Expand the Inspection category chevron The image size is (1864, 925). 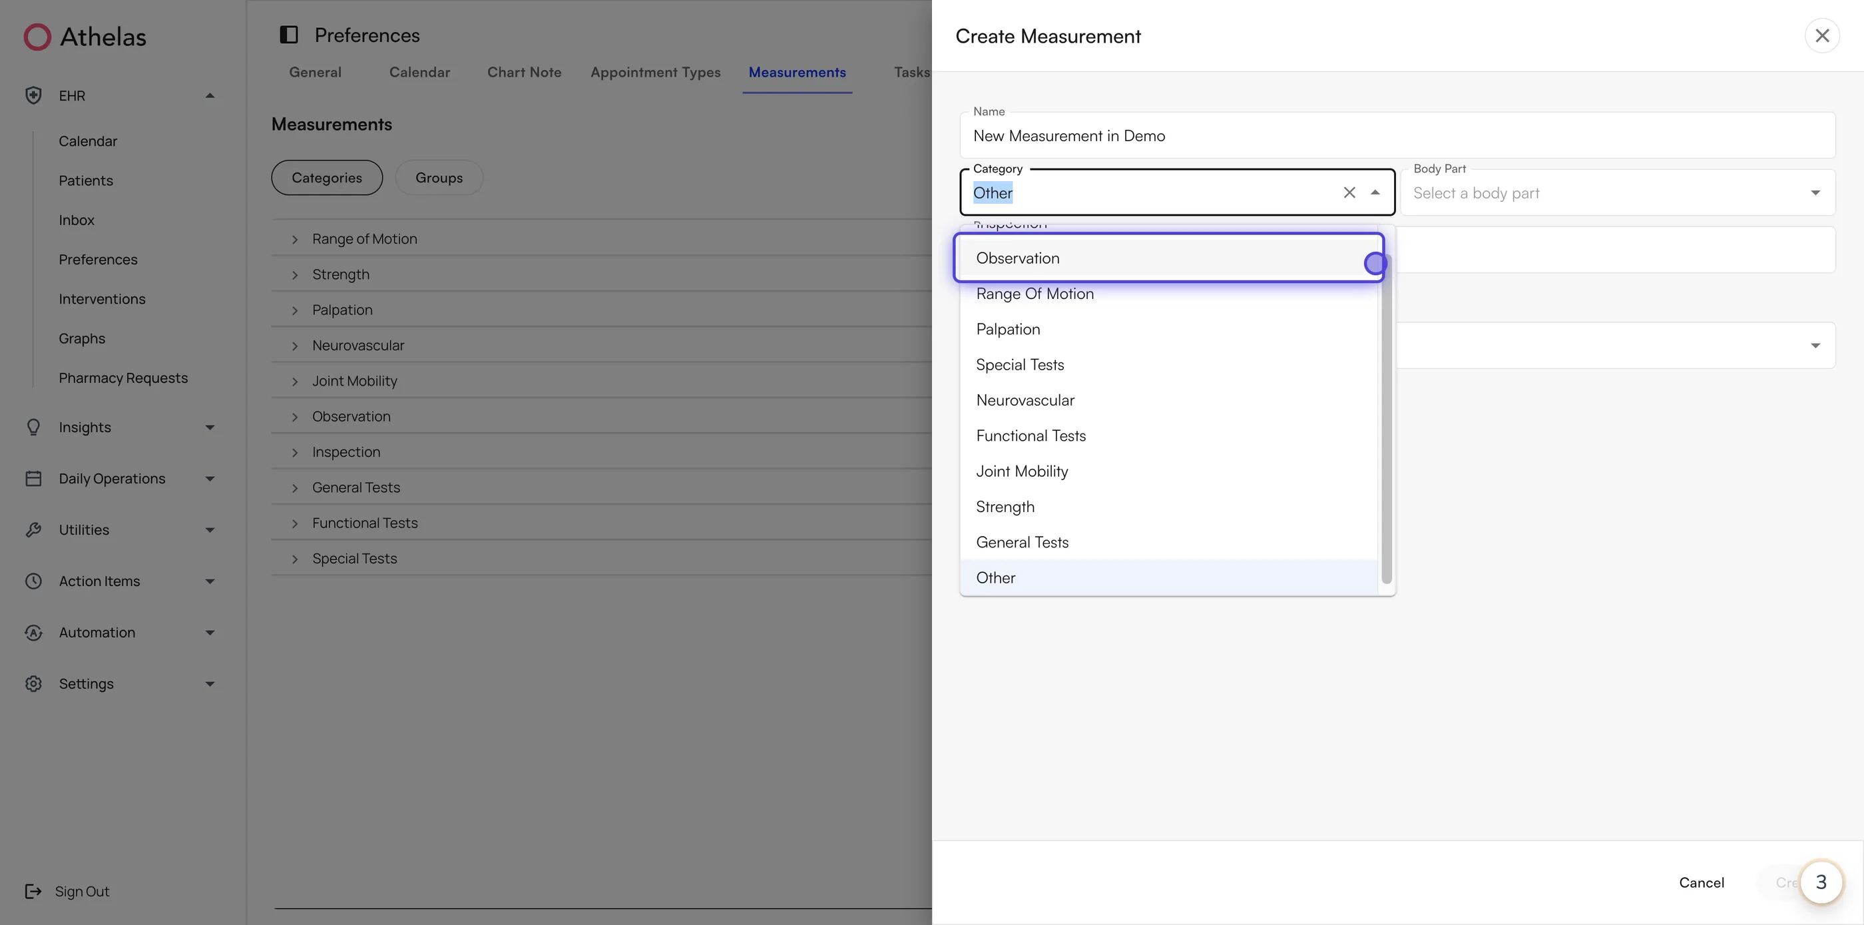(x=294, y=452)
